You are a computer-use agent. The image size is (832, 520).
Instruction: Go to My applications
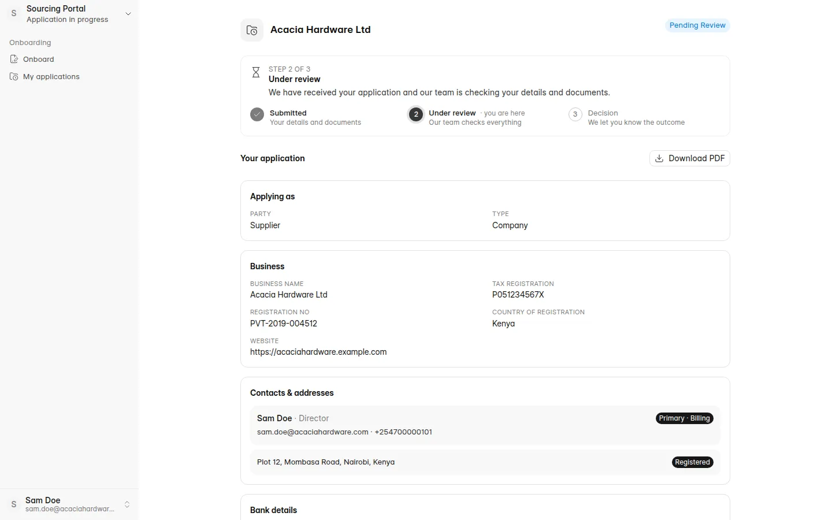click(69, 76)
